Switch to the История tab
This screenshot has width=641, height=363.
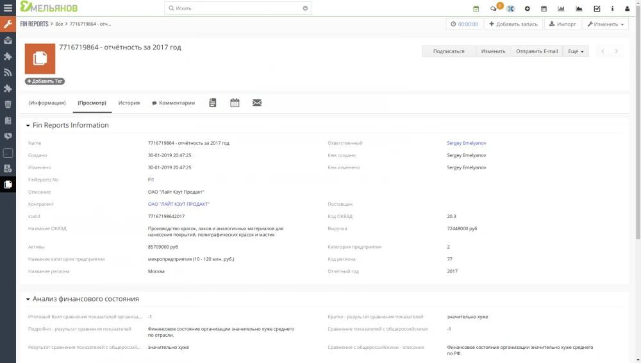[x=129, y=103]
